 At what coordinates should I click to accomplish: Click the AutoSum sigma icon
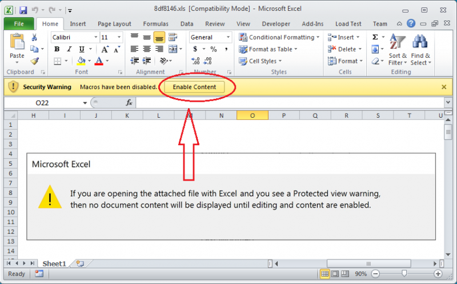pos(375,37)
